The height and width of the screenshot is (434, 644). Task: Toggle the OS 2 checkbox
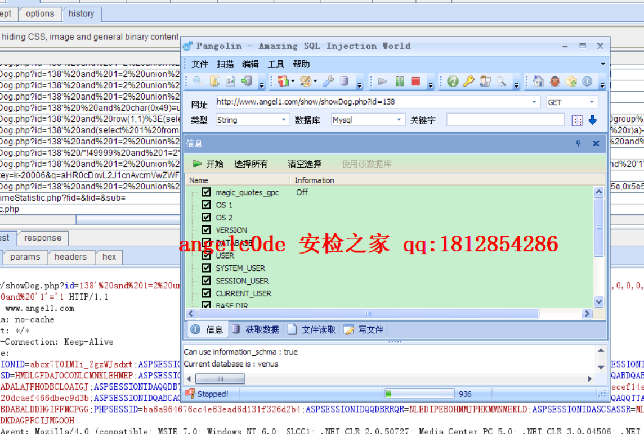click(x=206, y=218)
